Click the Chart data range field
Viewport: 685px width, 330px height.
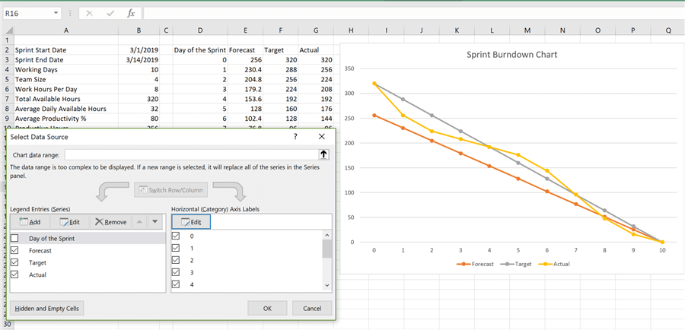click(x=190, y=154)
